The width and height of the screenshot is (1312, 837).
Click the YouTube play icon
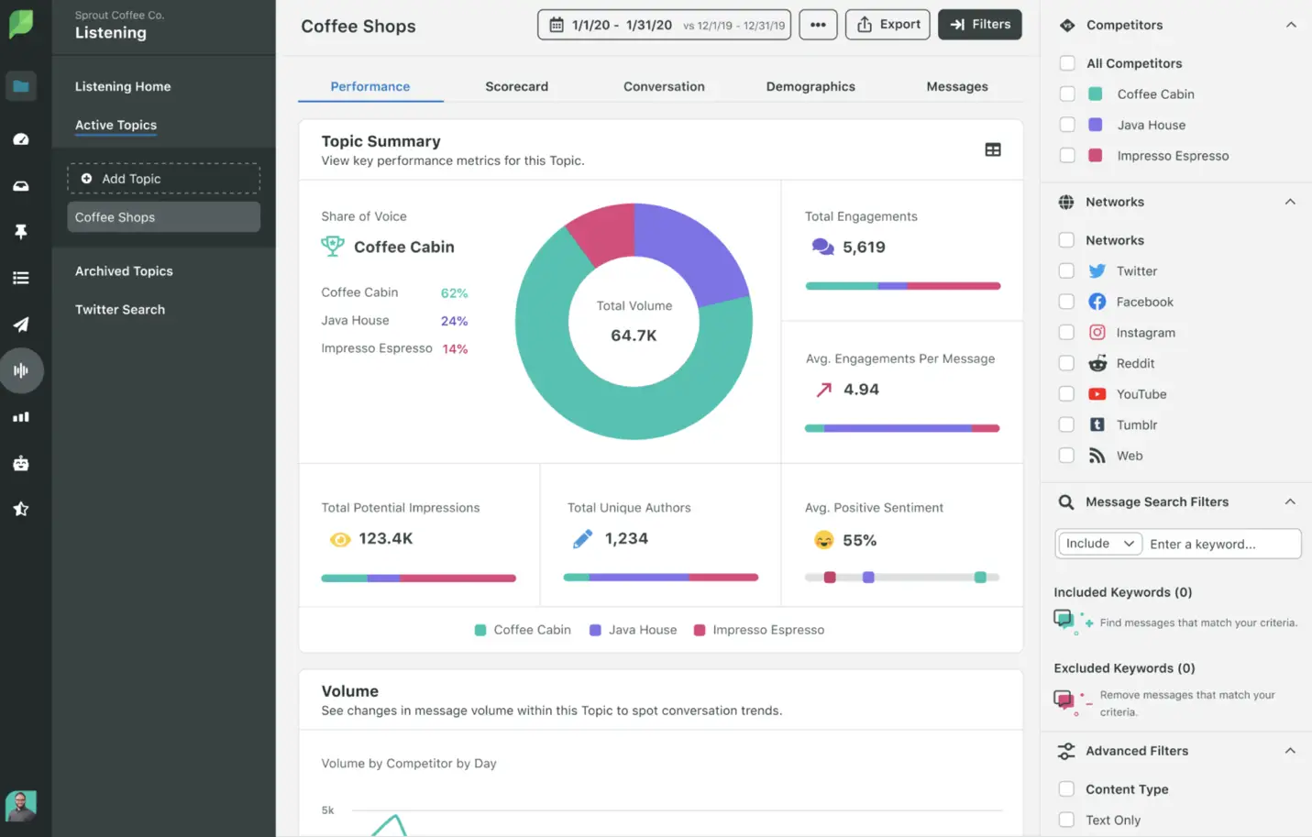pyautogui.click(x=1097, y=394)
